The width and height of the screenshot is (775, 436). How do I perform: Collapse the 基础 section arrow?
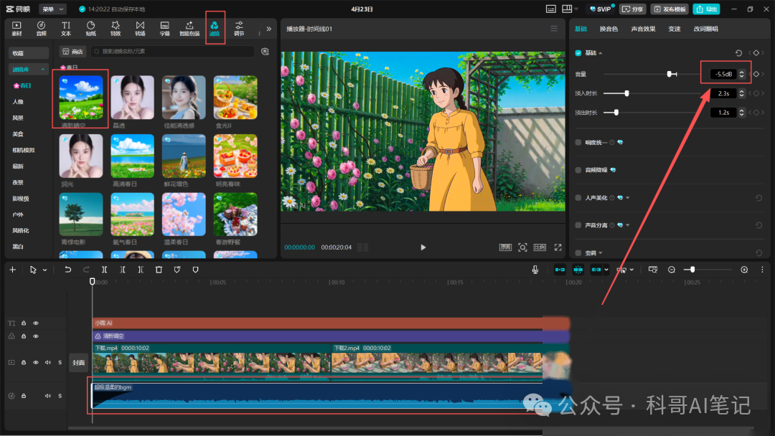[601, 53]
